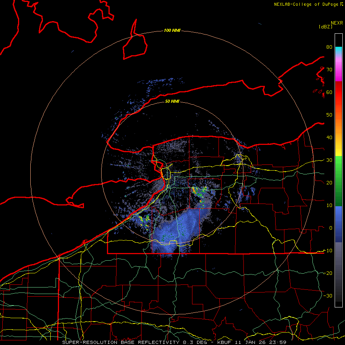This screenshot has width=345, height=345.
Task: Click the cyan band on the color bar
Action: pyautogui.click(x=338, y=50)
